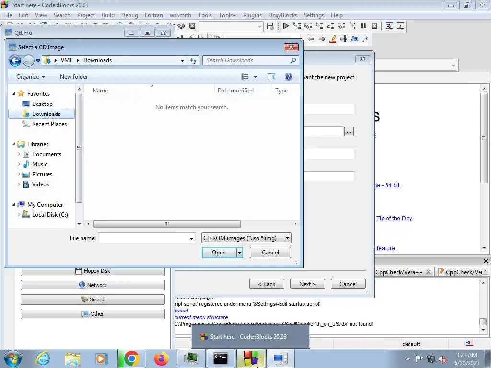Click the Sound button in QtEmu
The width and height of the screenshot is (491, 368).
[x=93, y=299]
